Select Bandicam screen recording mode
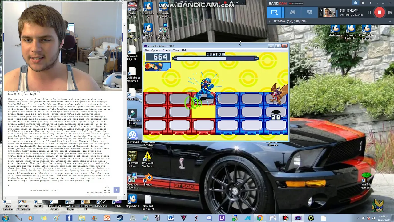This screenshot has height=222, width=394. tap(274, 12)
